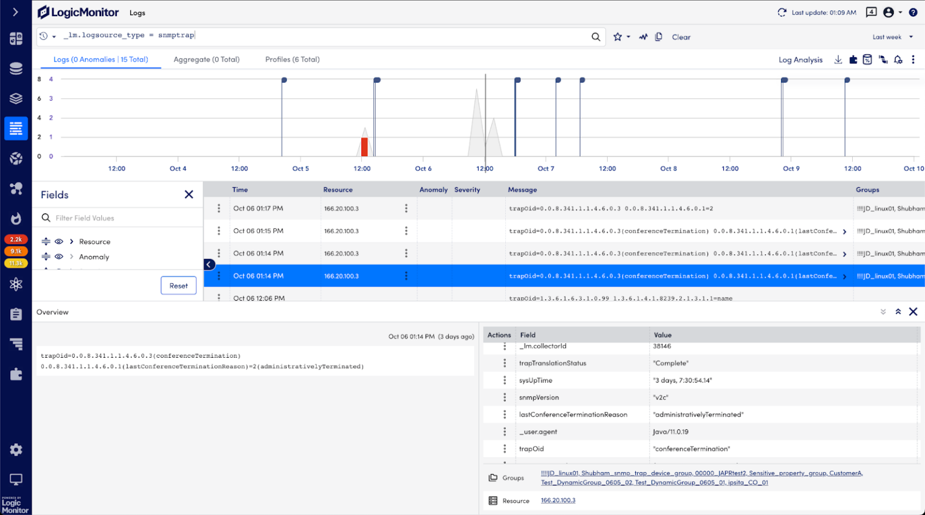Open the Dashboards icon in the sidebar
Image resolution: width=925 pixels, height=515 pixels.
[x=16, y=38]
